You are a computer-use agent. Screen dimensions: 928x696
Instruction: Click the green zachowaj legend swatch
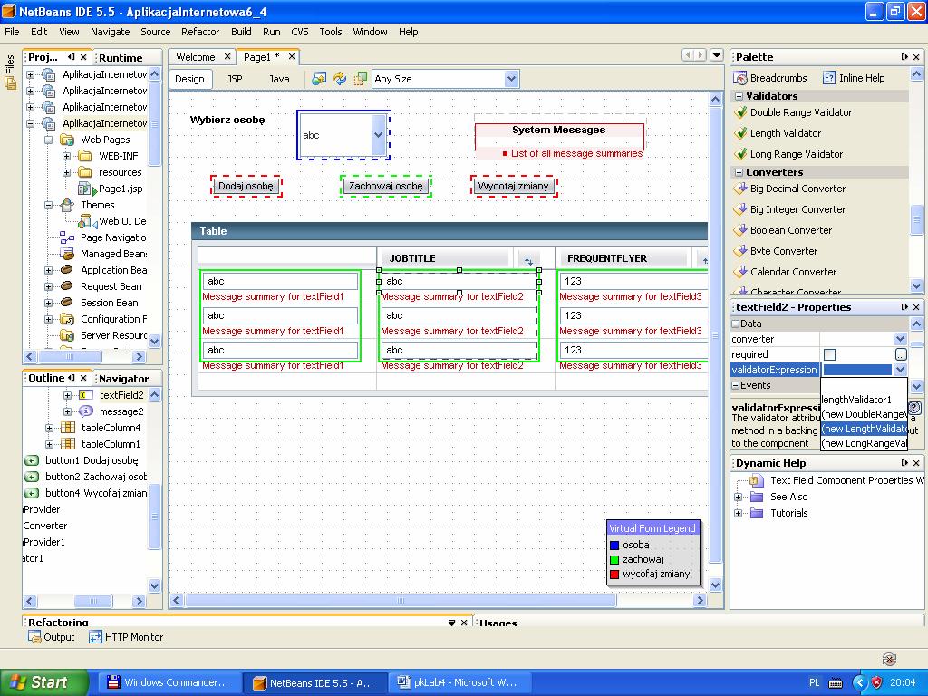click(x=614, y=559)
